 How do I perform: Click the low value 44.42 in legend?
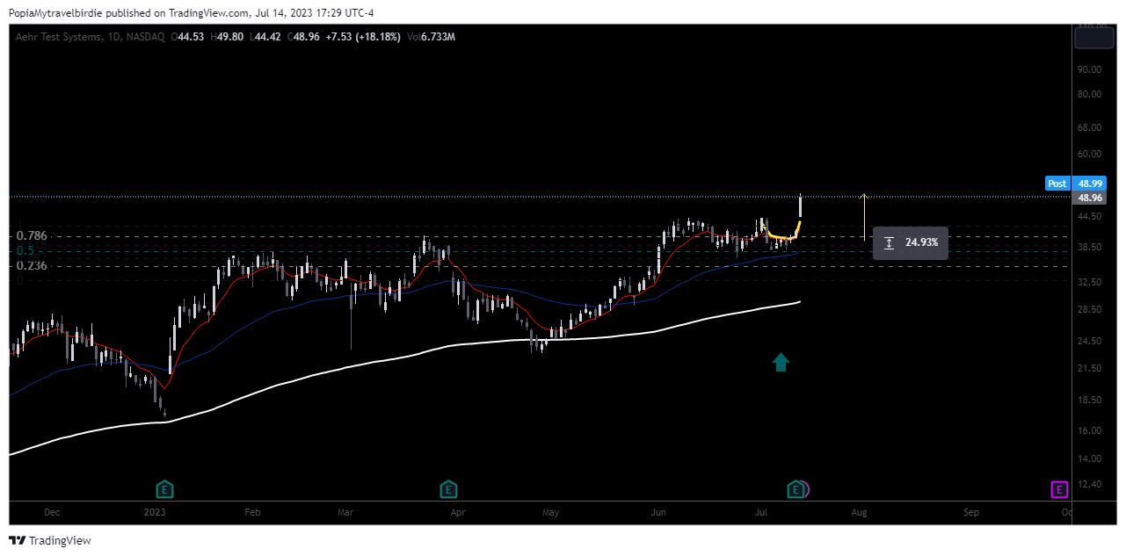pyautogui.click(x=267, y=37)
